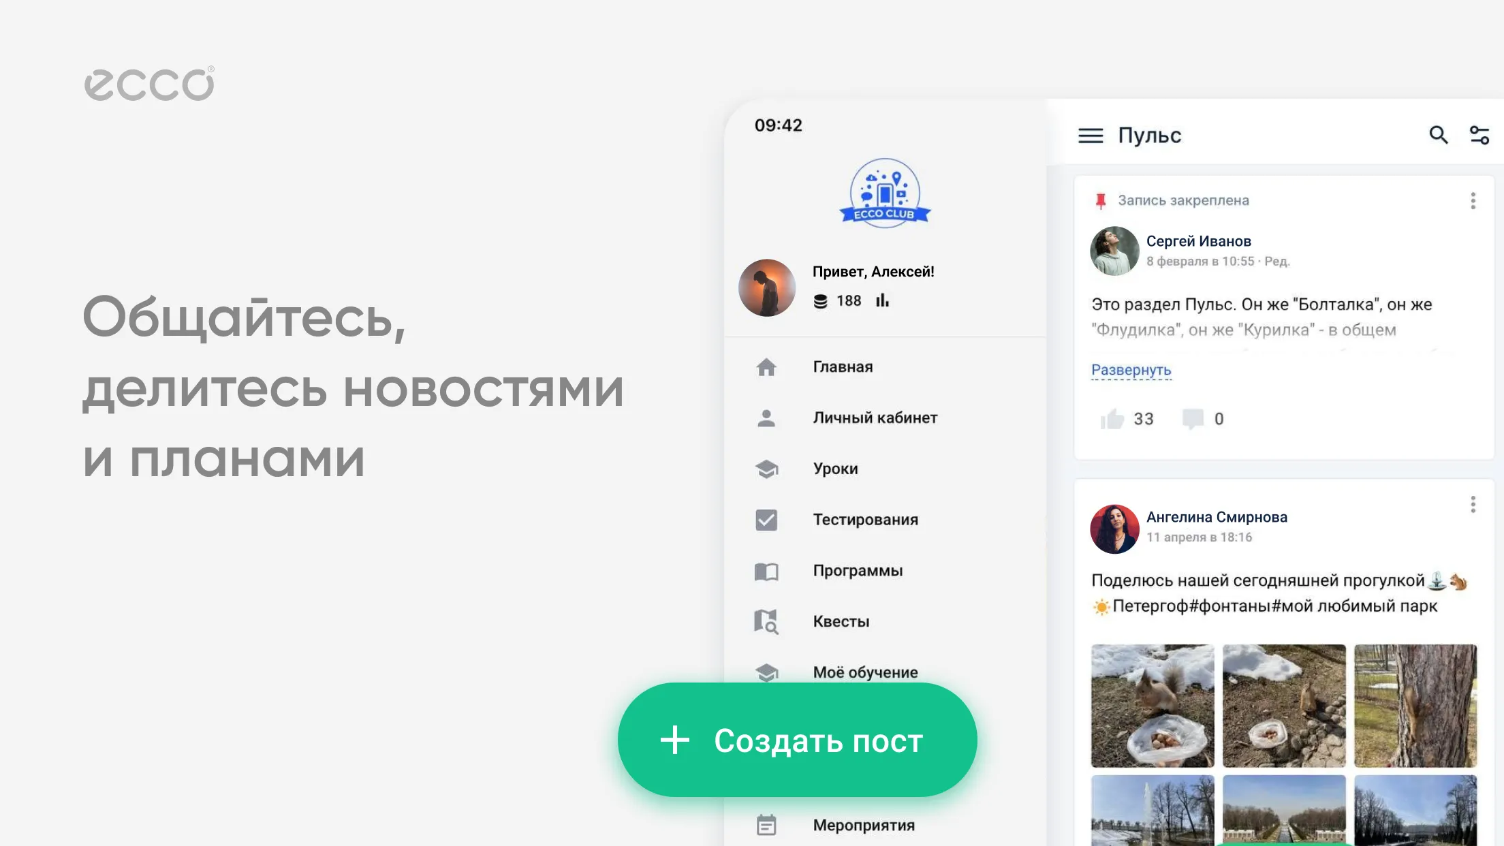The height and width of the screenshot is (846, 1504).
Task: Open the feed filter settings icon
Action: pos(1479,135)
